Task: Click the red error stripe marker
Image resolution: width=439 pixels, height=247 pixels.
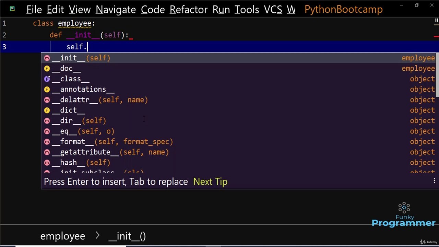Action: [x=436, y=36]
